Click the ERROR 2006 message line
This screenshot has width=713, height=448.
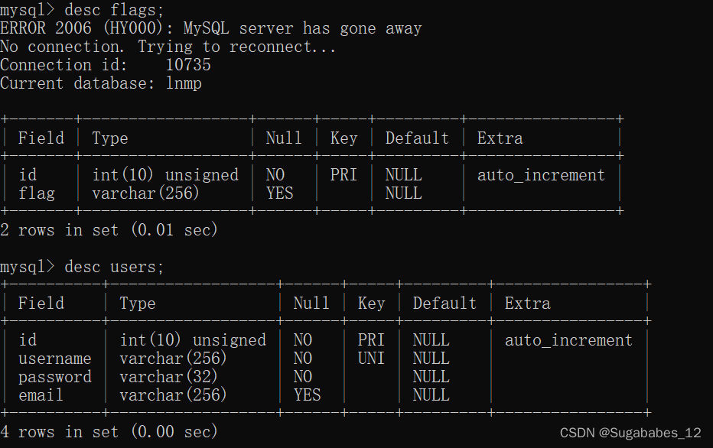click(x=211, y=28)
